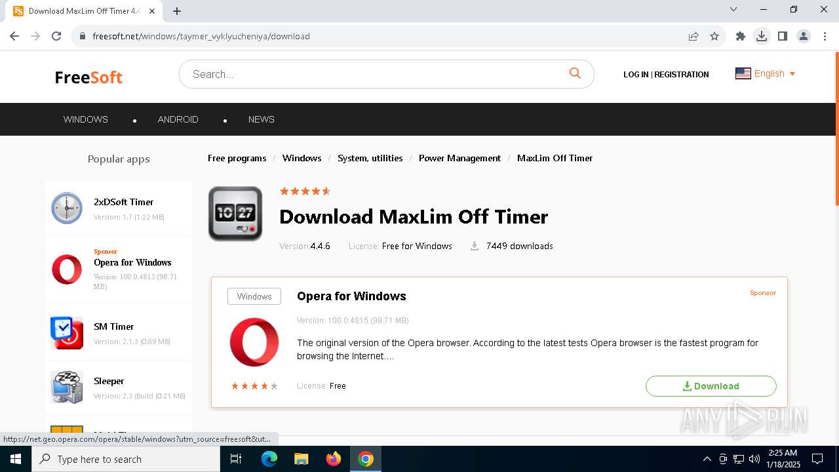Open the Windows Start menu

pyautogui.click(x=16, y=459)
